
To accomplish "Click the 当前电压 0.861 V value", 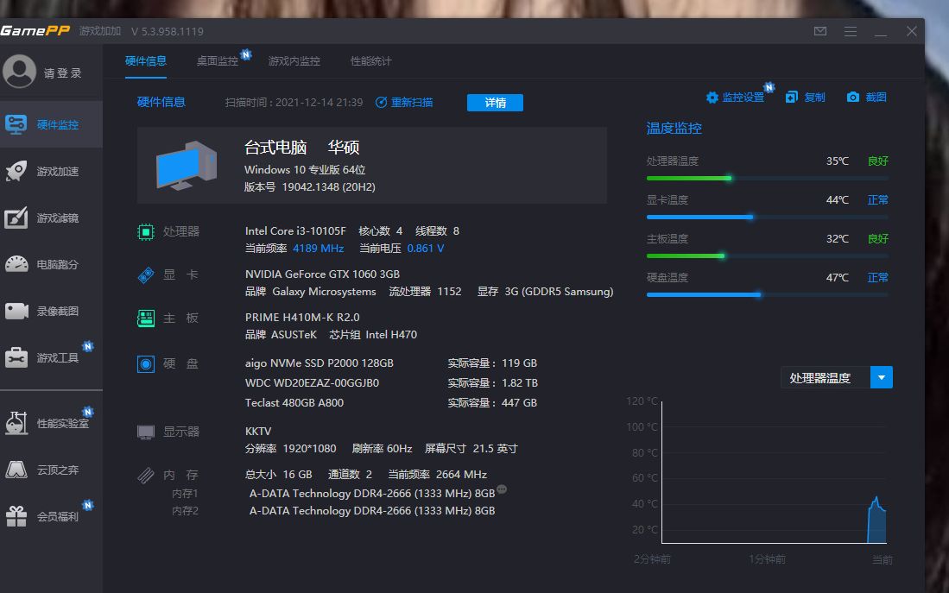I will [x=426, y=249].
